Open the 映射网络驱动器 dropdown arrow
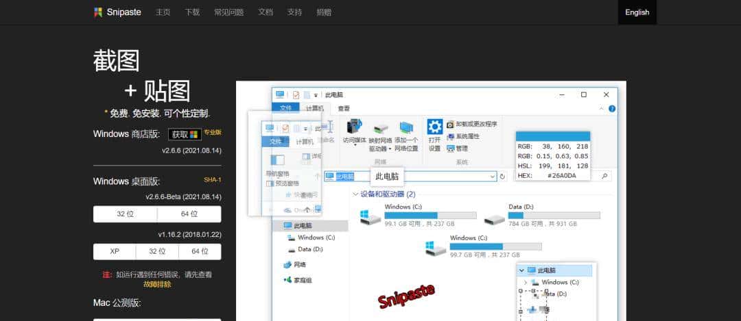This screenshot has width=741, height=321. pyautogui.click(x=390, y=149)
